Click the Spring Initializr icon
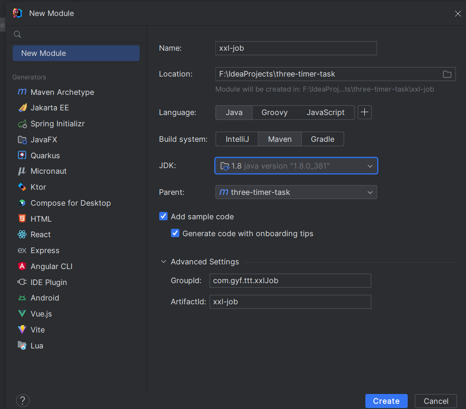Image resolution: width=466 pixels, height=409 pixels. tap(22, 124)
